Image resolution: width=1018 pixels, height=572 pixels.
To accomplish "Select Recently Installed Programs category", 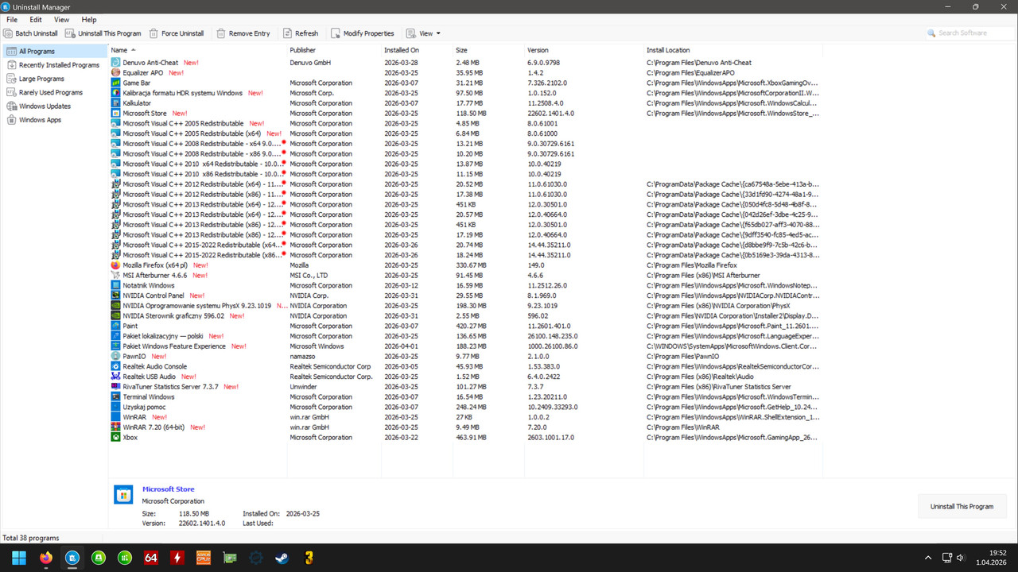I will click(x=54, y=65).
